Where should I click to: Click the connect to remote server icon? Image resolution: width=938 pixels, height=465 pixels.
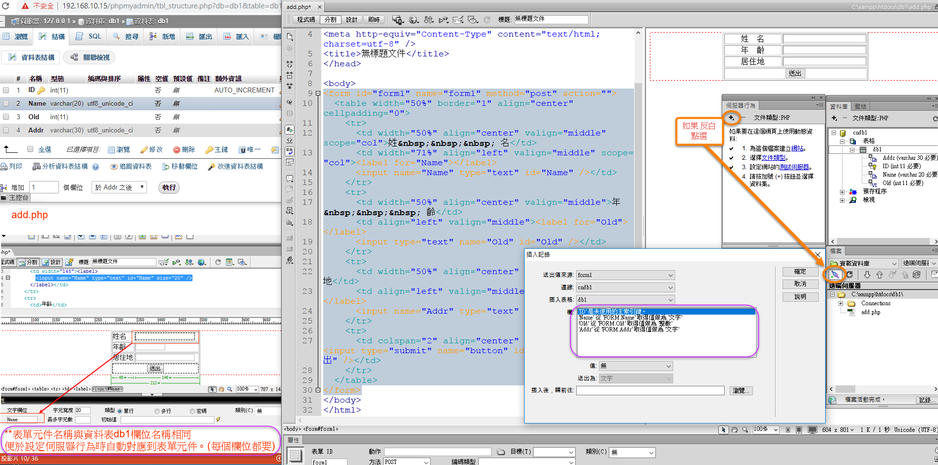click(x=835, y=275)
